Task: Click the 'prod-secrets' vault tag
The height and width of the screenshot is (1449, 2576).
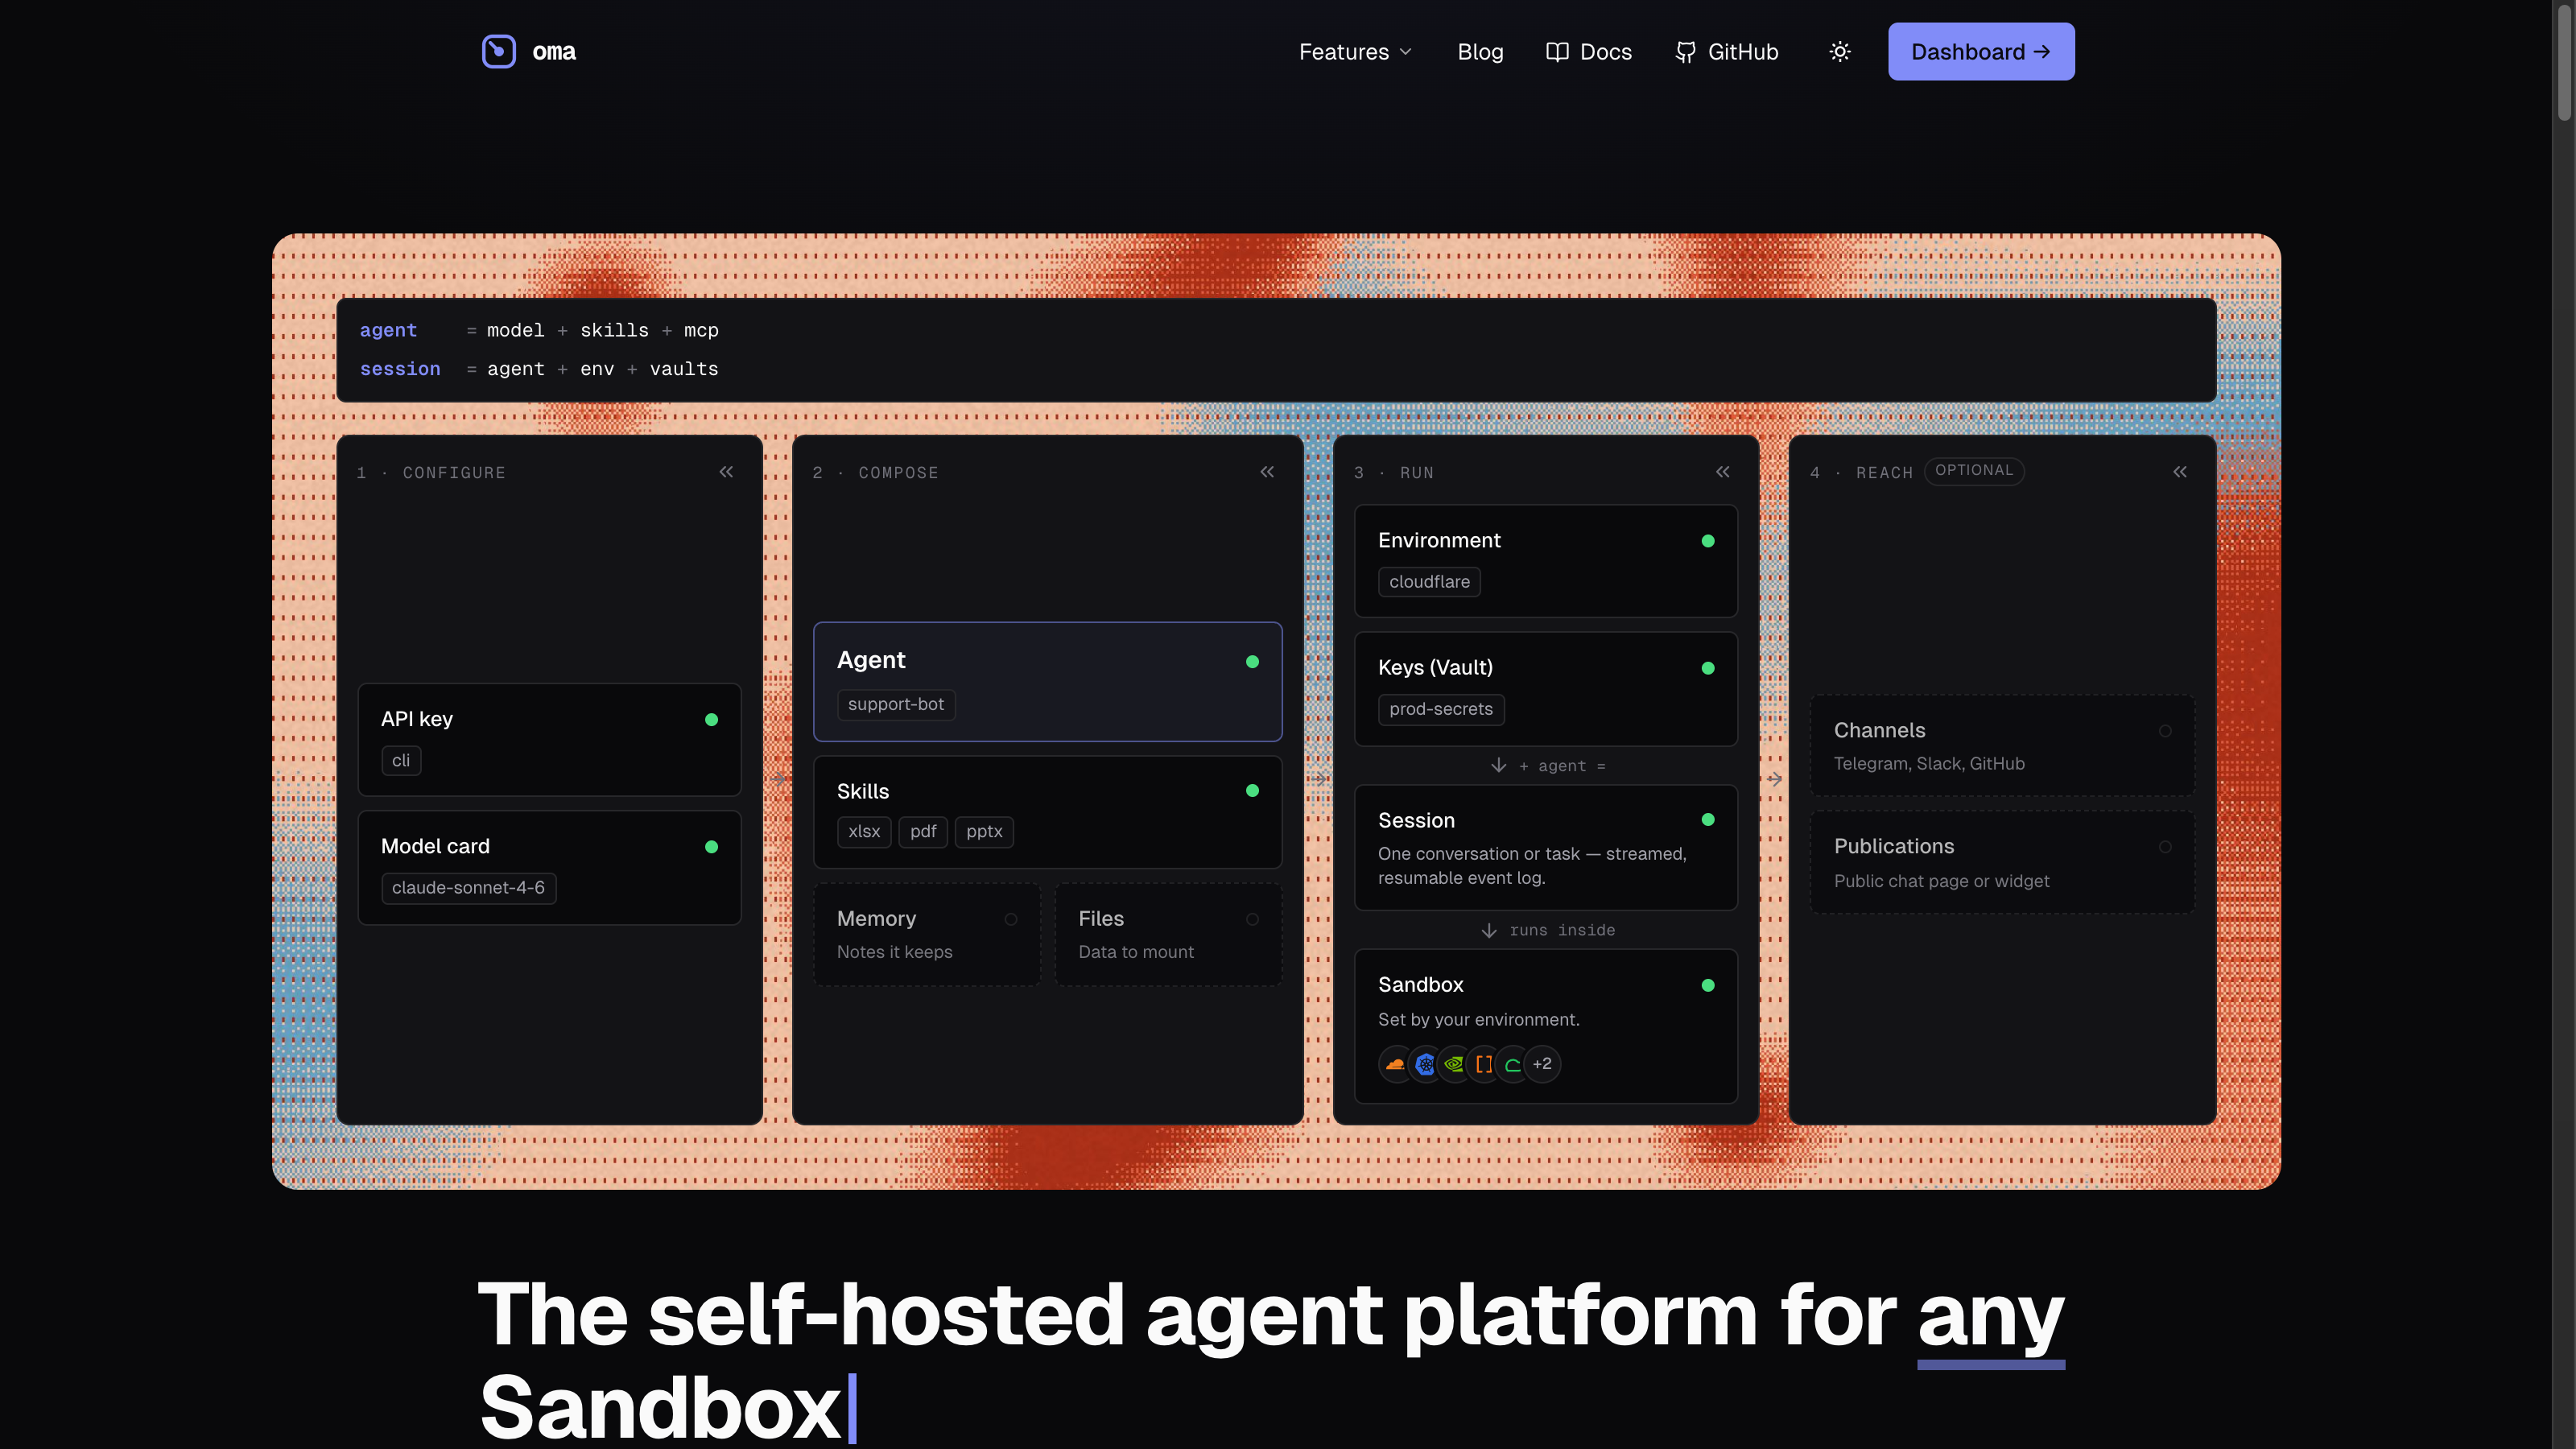Action: [x=1441, y=709]
